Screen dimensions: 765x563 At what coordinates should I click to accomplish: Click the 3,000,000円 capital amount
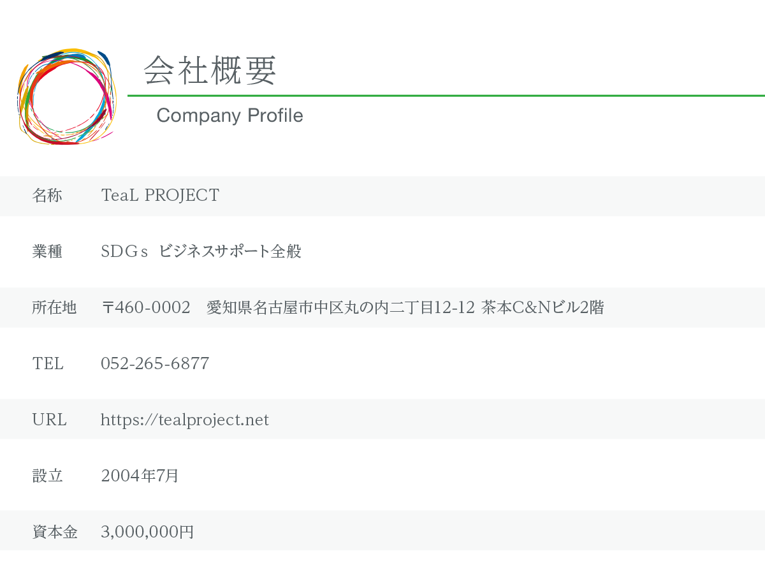147,532
